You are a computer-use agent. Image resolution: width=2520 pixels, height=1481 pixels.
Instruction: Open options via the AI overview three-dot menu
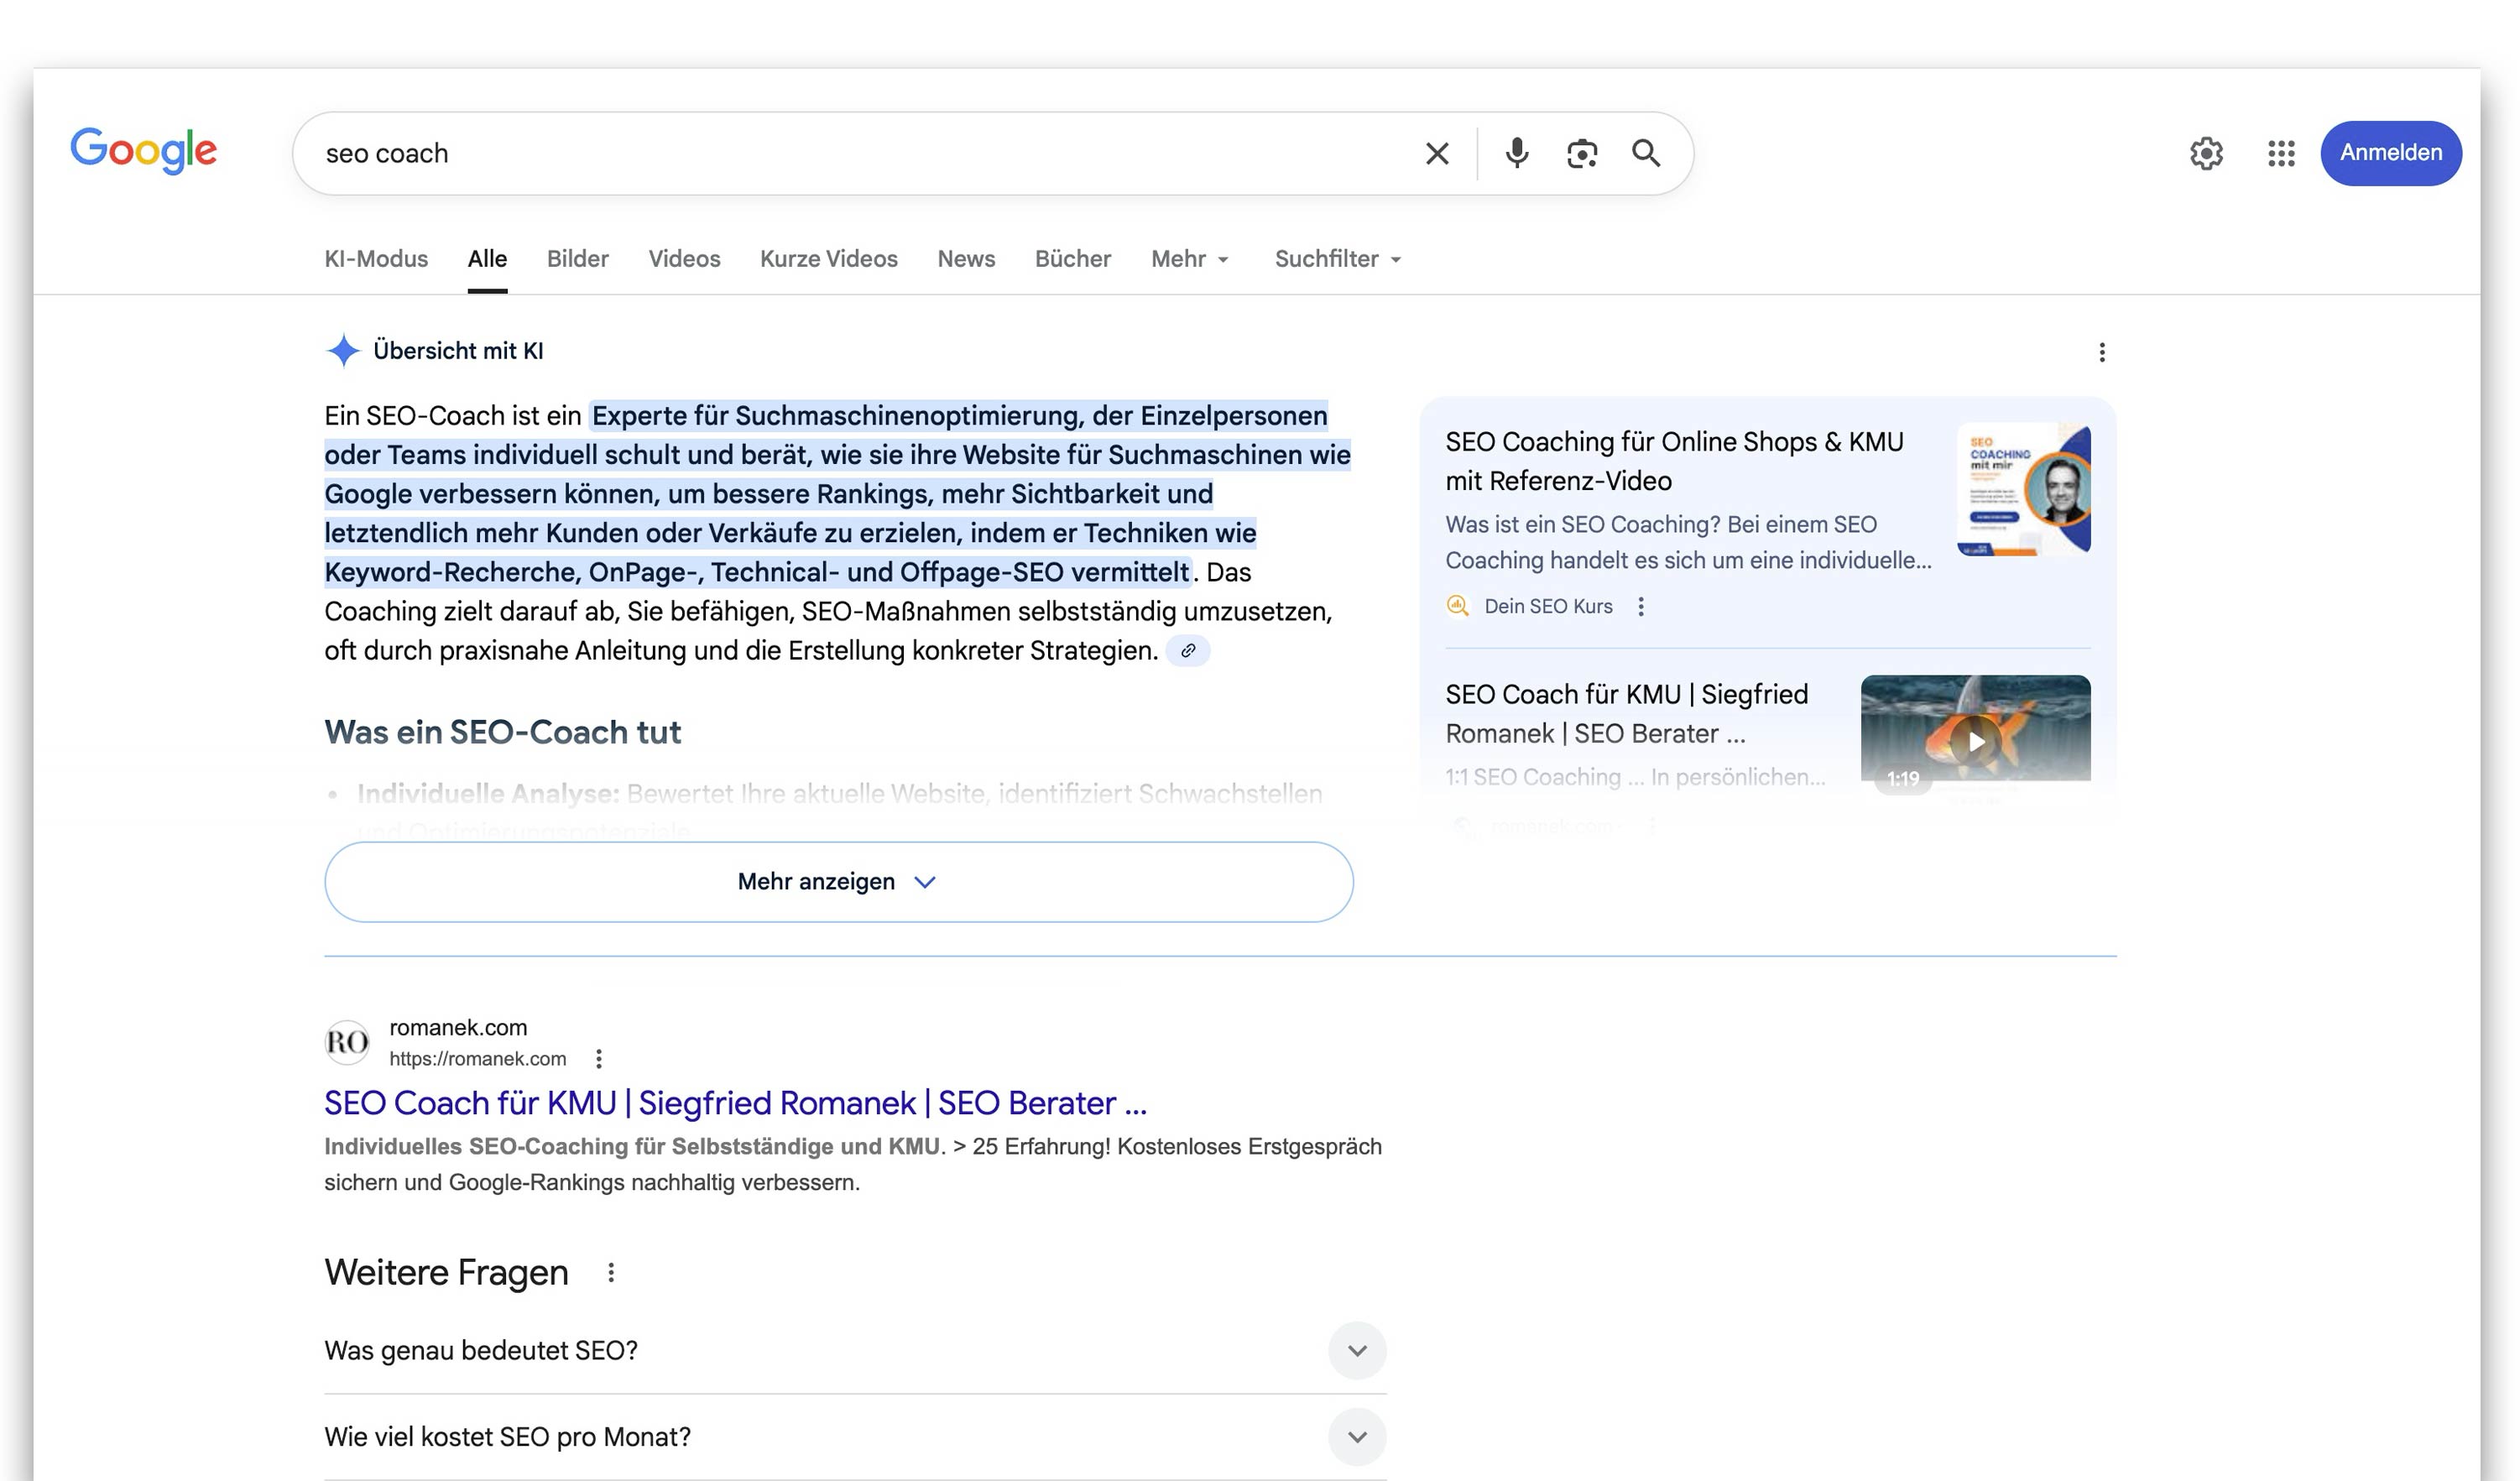pyautogui.click(x=2102, y=352)
